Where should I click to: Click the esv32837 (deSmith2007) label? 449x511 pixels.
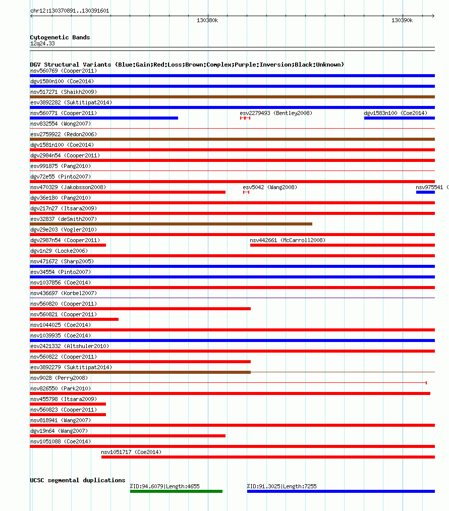(64, 219)
